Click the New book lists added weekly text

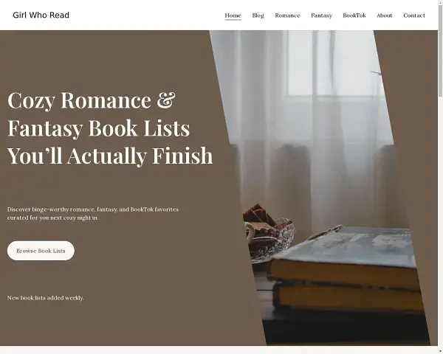[x=46, y=298]
